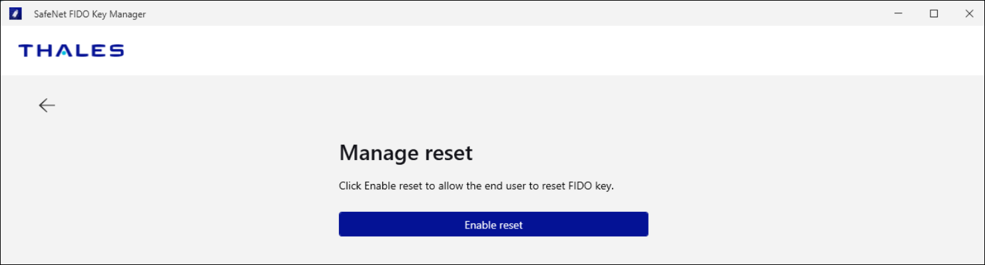The image size is (985, 265).
Task: Maximize the SafeNet FIDO Key Manager window
Action: (934, 13)
